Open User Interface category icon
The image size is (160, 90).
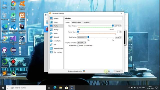[x=51, y=52]
